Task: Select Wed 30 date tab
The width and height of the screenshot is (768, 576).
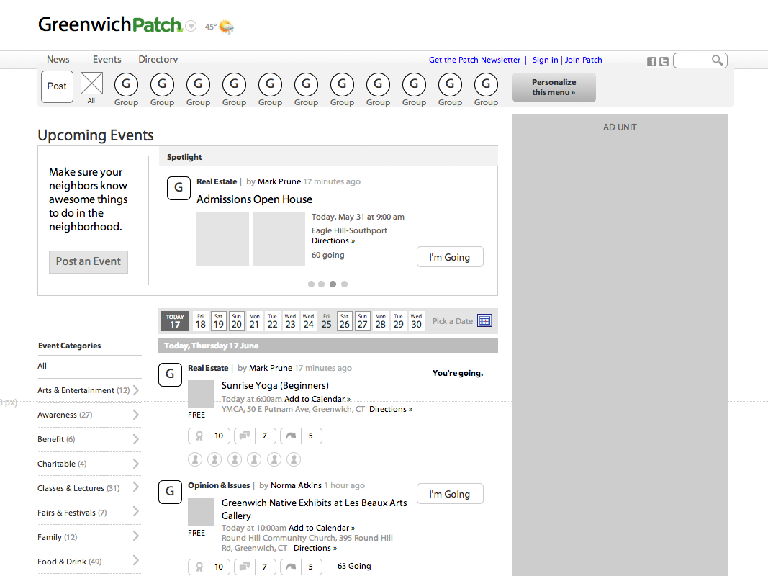Action: 416,321
